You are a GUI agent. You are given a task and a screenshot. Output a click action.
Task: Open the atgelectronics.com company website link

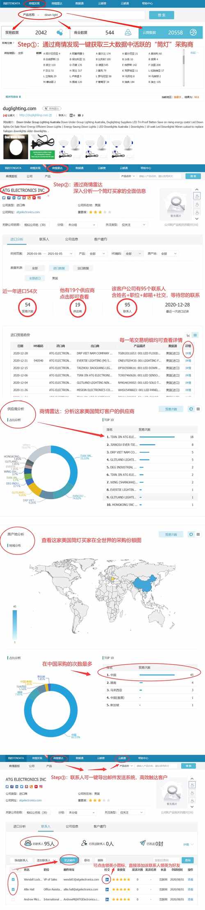click(x=28, y=212)
